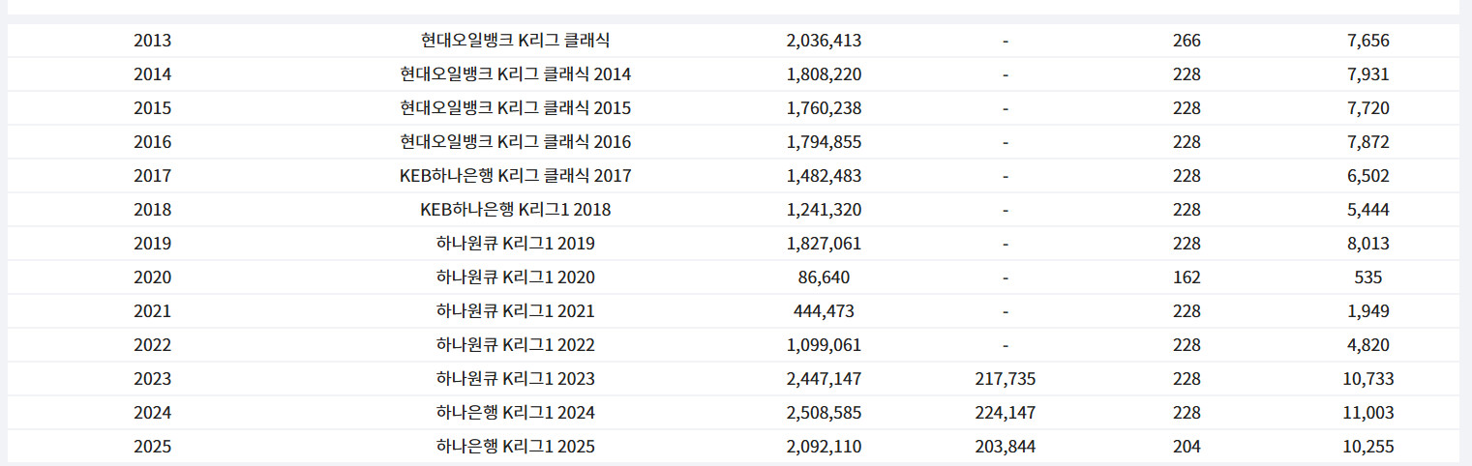
Task: Click average value 11,003
Action: (x=1367, y=413)
